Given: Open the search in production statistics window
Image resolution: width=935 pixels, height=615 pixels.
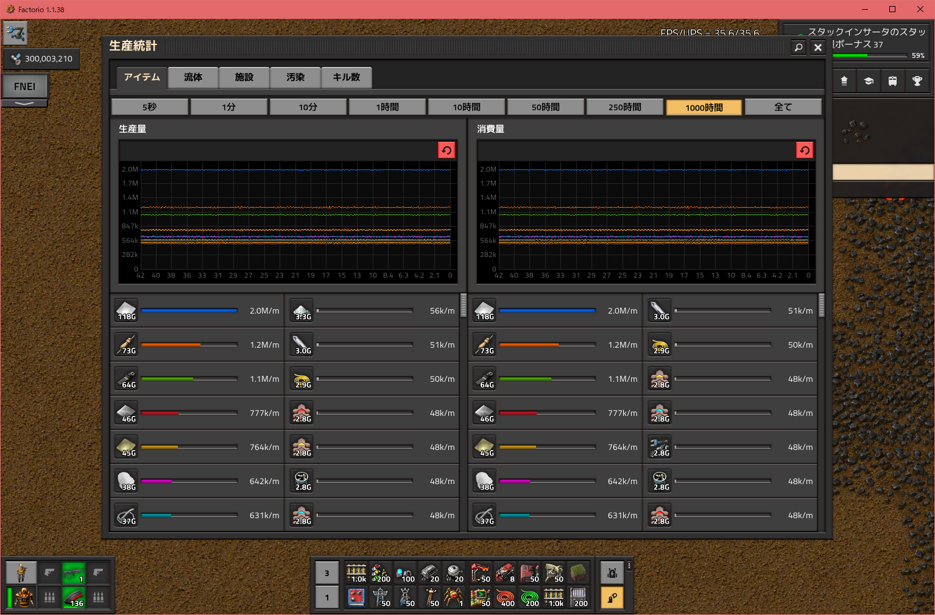Looking at the screenshot, I should [799, 47].
